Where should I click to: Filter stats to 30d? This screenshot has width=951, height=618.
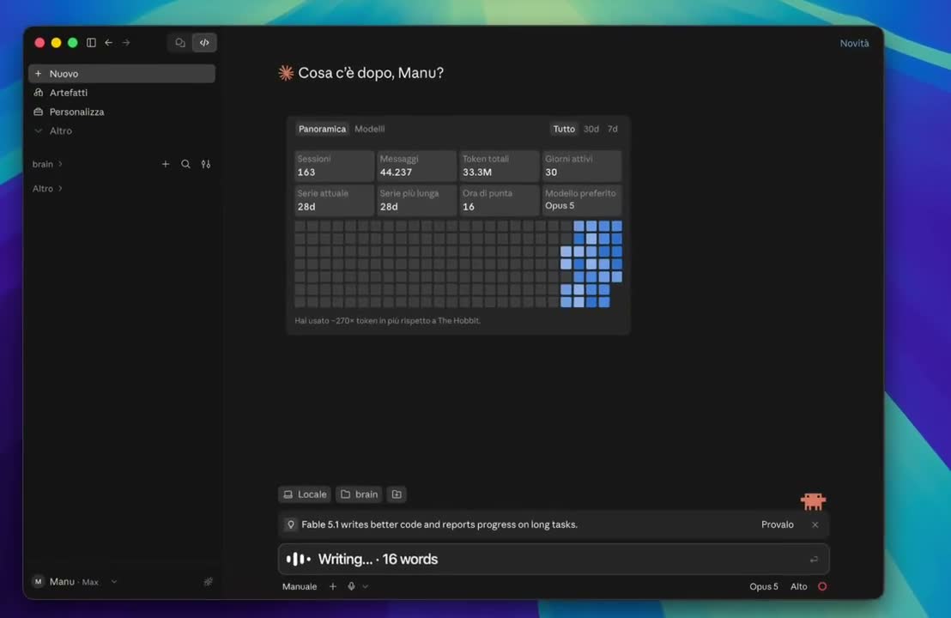pos(591,129)
